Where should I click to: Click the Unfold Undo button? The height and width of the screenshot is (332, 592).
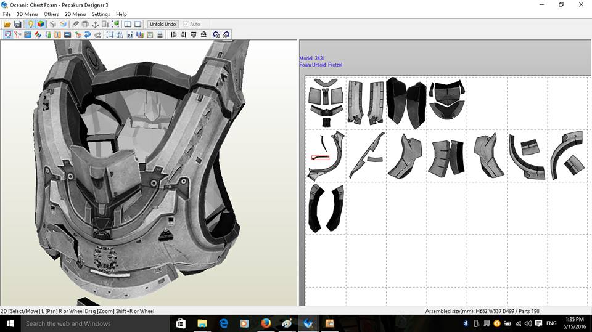(163, 24)
